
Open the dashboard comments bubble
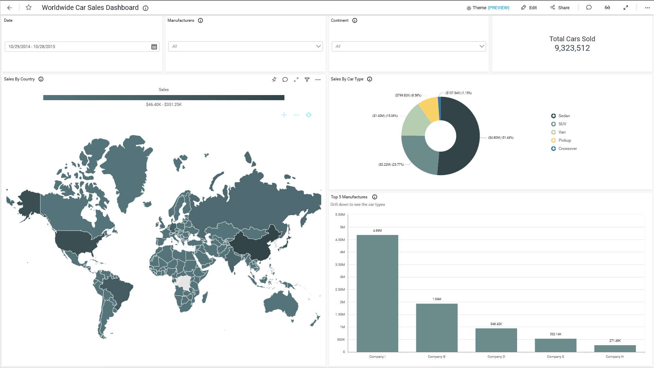pyautogui.click(x=589, y=7)
